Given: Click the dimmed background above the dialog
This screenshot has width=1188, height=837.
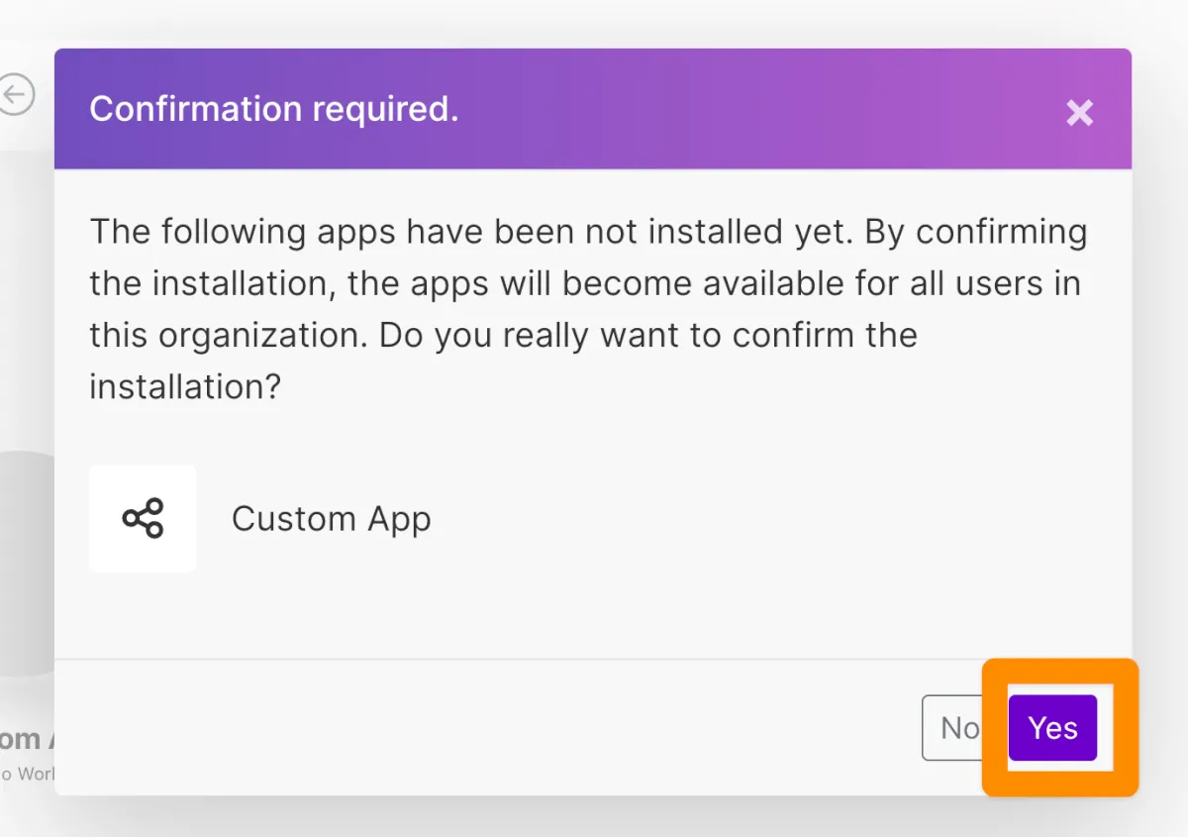Looking at the screenshot, I should [x=594, y=22].
